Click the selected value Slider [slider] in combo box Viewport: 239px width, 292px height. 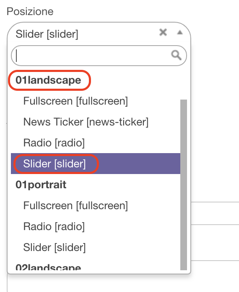point(47,34)
